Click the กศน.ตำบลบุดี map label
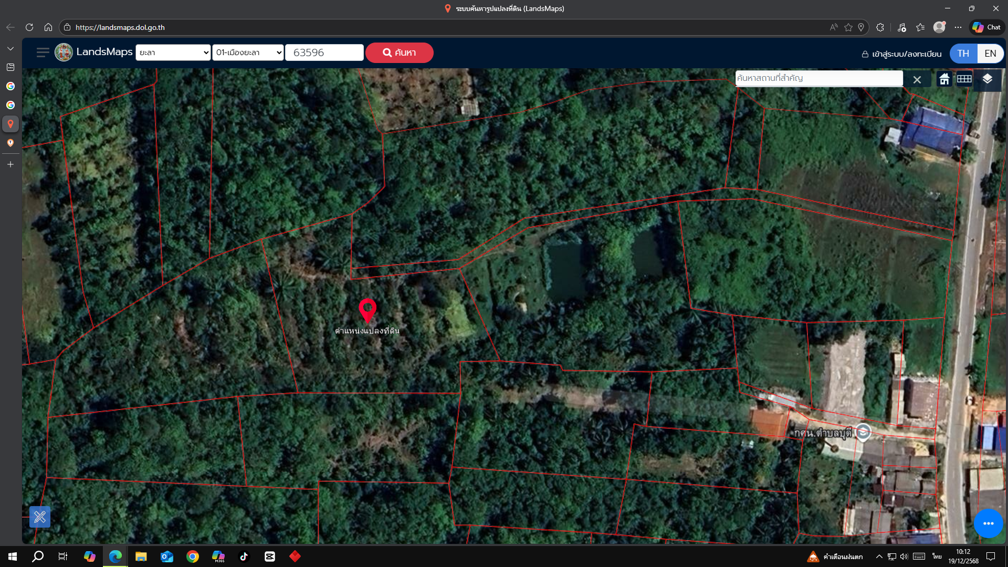Viewport: 1008px width, 567px height. (x=823, y=433)
